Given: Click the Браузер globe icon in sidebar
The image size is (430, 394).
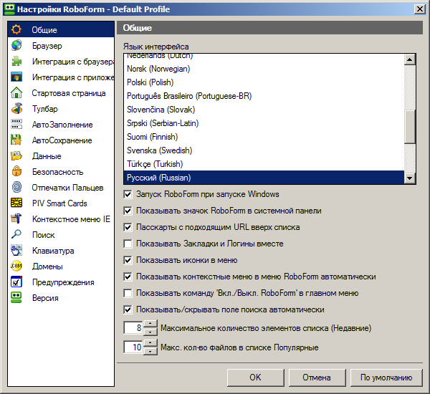Looking at the screenshot, I should 16,46.
